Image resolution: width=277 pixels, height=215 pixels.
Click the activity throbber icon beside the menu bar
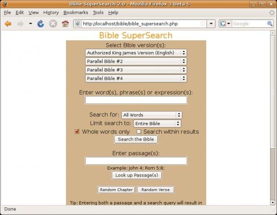coord(272,13)
